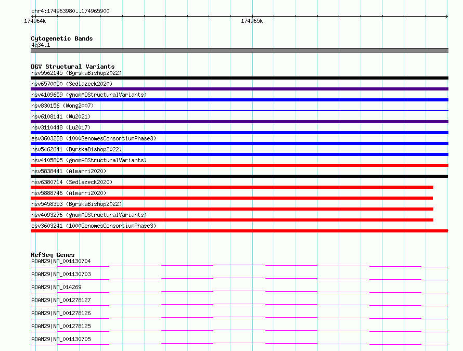This screenshot has width=463, height=351.
Task: Click the blue bar under nsv4109659
Action: (x=239, y=100)
